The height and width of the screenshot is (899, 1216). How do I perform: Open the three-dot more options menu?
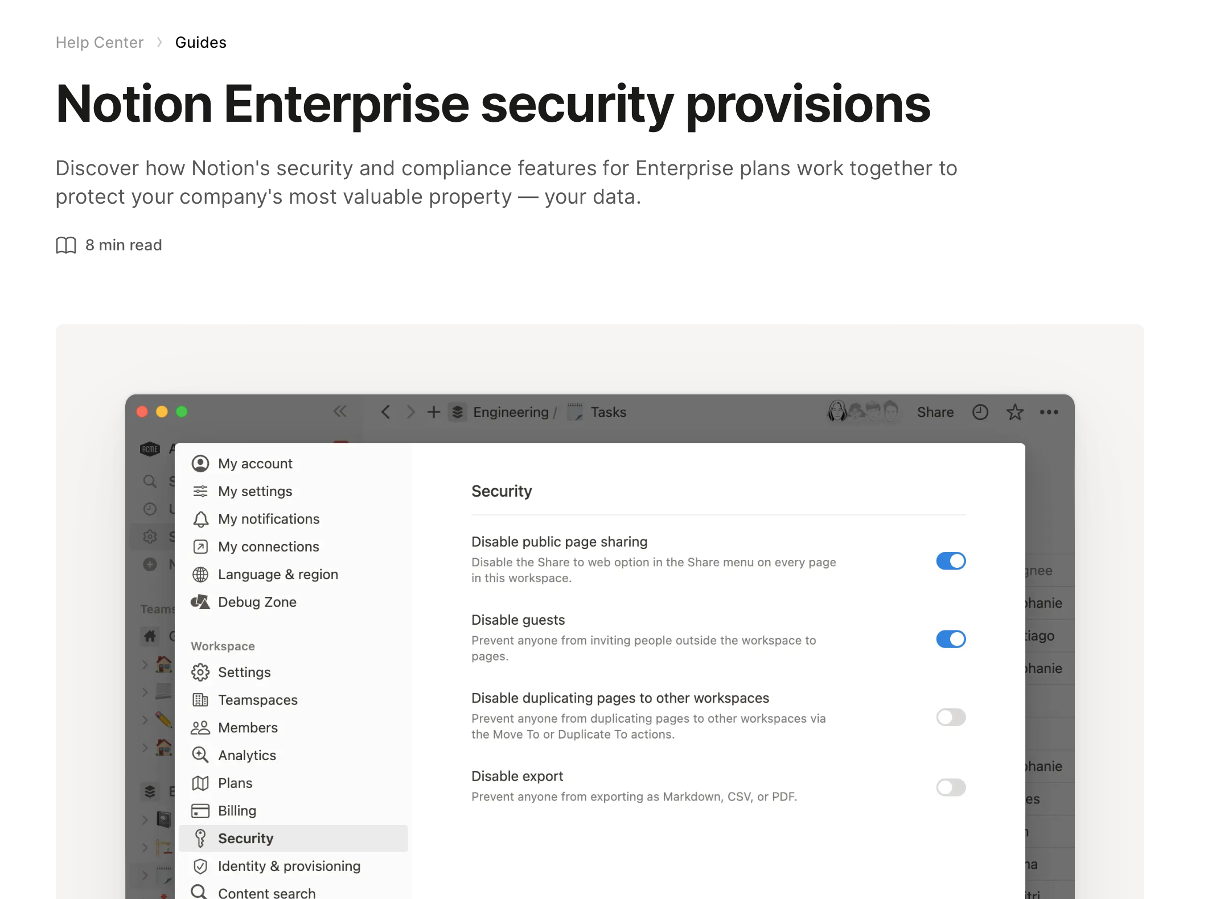[x=1049, y=412]
